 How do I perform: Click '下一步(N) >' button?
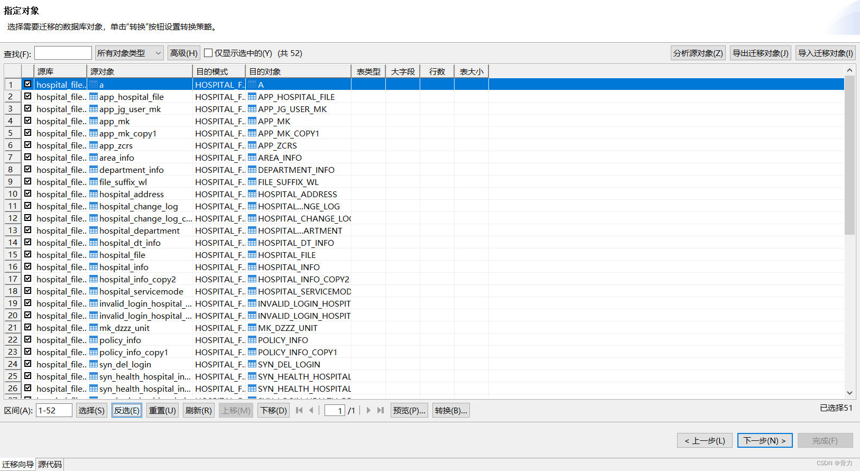(765, 440)
